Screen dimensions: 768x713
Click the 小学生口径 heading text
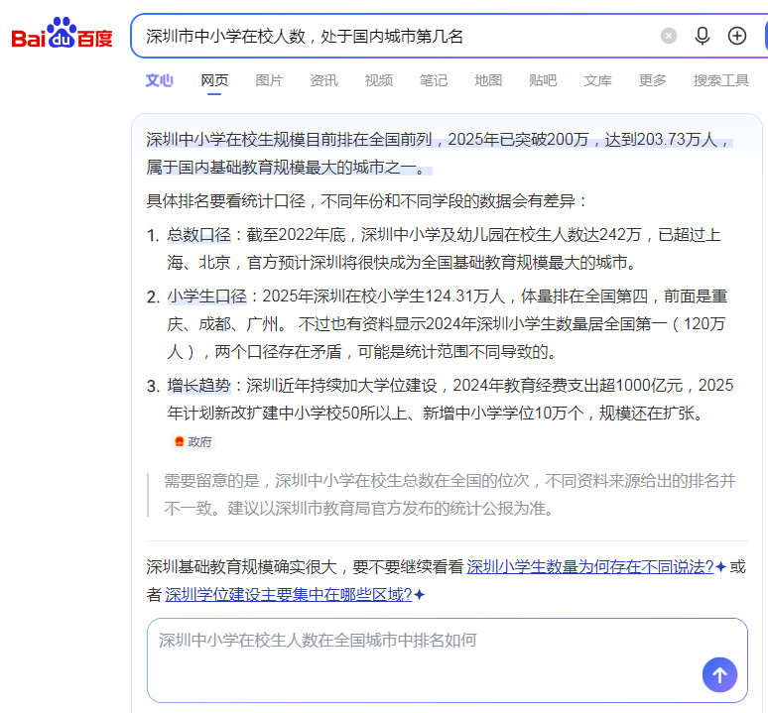tap(206, 297)
